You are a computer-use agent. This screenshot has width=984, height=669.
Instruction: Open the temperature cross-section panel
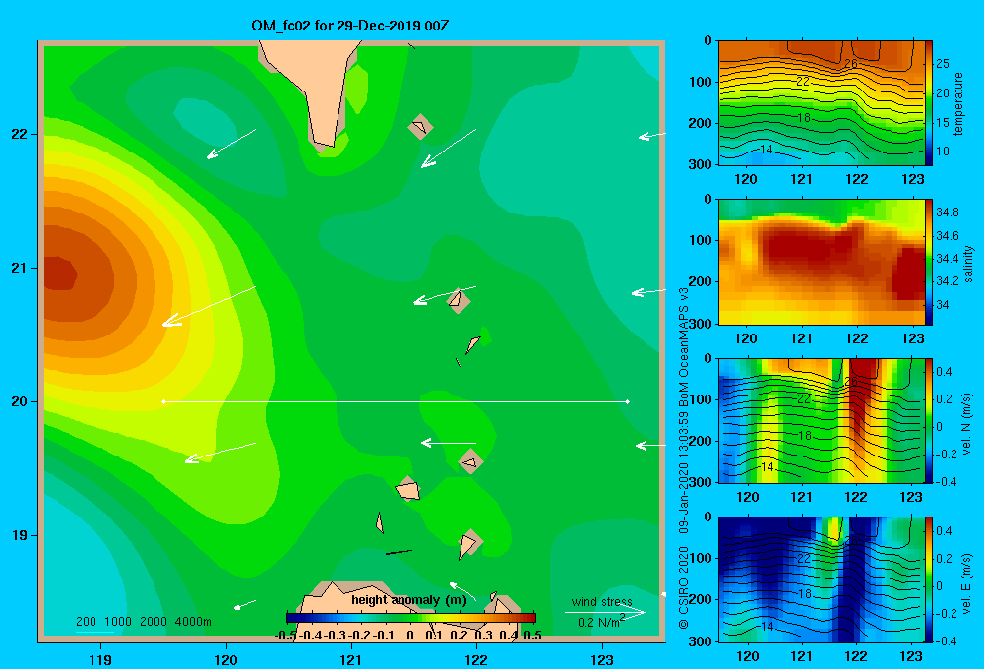821,103
